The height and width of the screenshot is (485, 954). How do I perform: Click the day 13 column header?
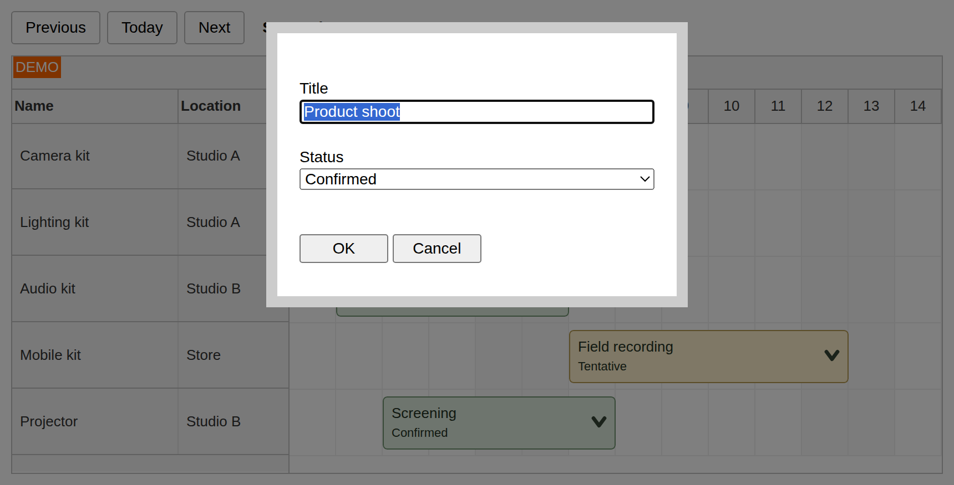click(871, 106)
